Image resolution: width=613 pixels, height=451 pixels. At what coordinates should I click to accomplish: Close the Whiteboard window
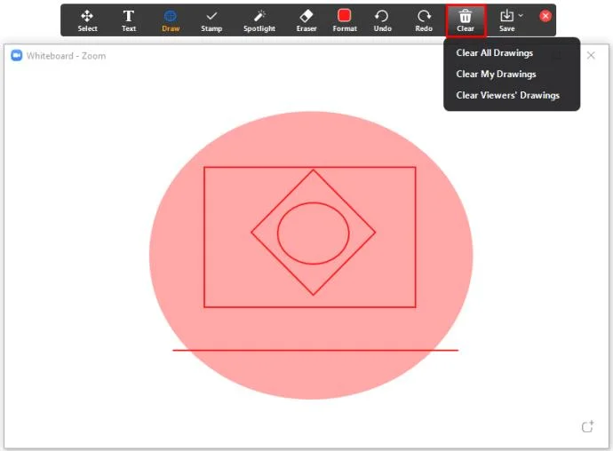point(591,56)
